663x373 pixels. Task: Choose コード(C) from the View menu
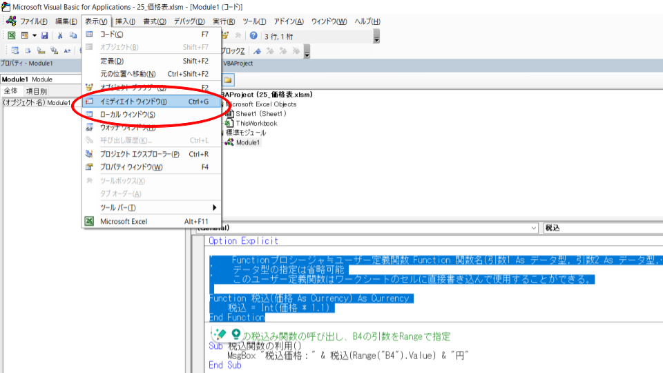152,35
